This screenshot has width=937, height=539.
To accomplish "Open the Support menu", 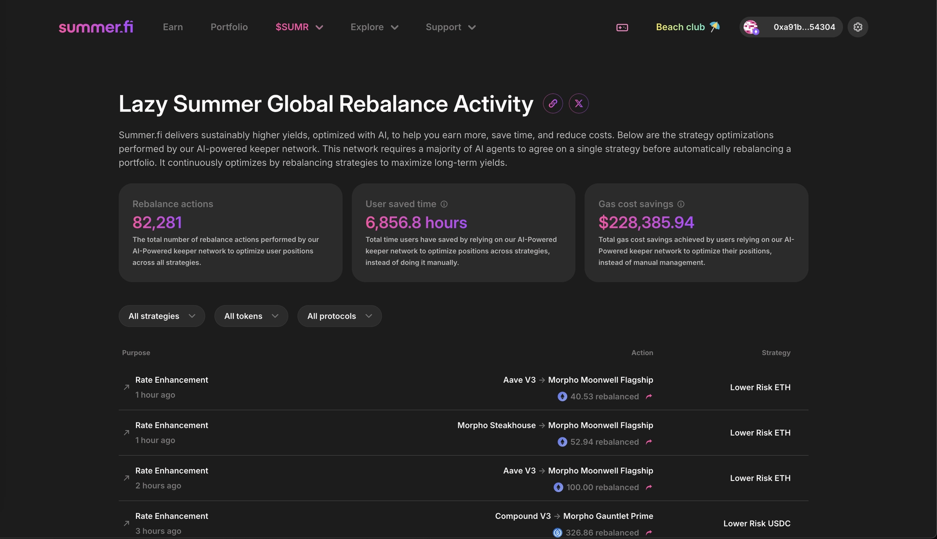I will (x=450, y=27).
